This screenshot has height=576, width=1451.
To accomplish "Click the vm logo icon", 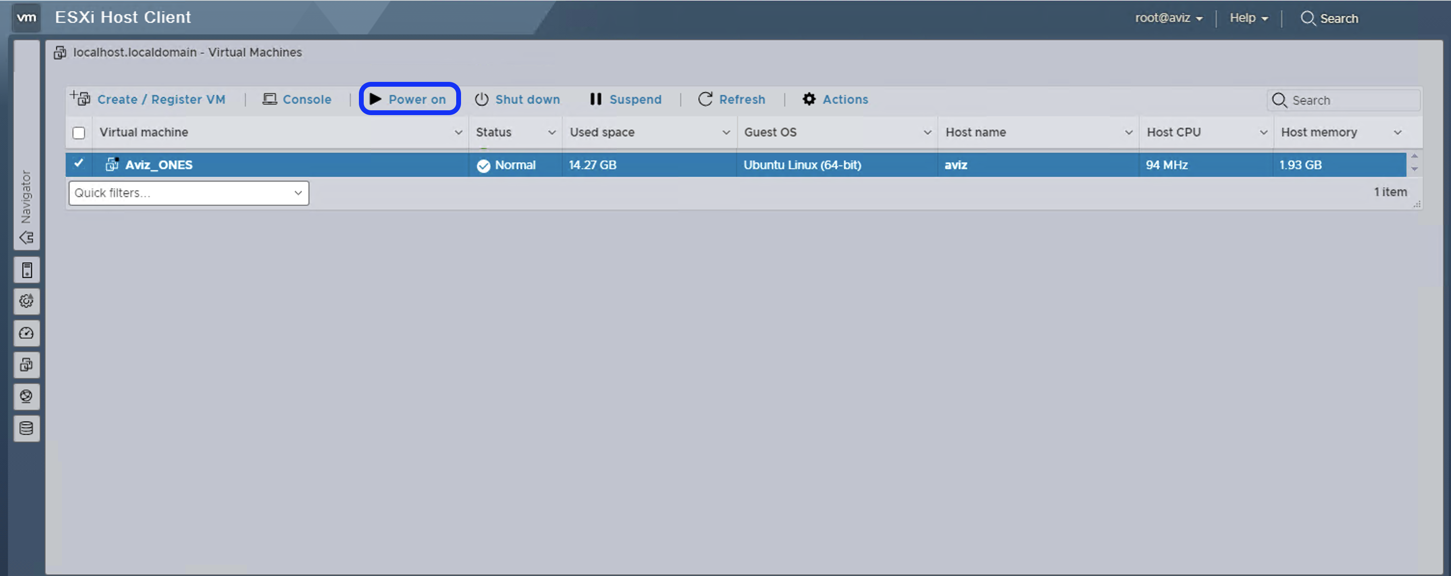I will point(26,17).
